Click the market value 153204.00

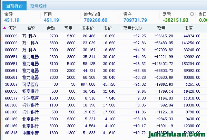(x=191, y=64)
